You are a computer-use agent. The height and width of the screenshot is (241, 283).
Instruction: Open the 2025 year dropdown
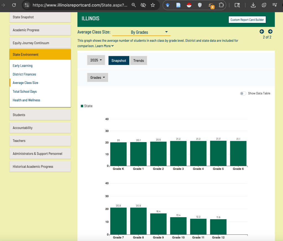point(96,60)
